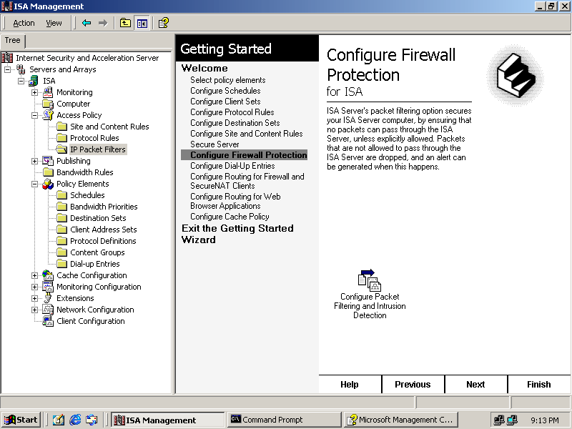Viewport: 572px width, 429px height.
Task: Select the Client Configuration tree icon
Action: [x=48, y=321]
